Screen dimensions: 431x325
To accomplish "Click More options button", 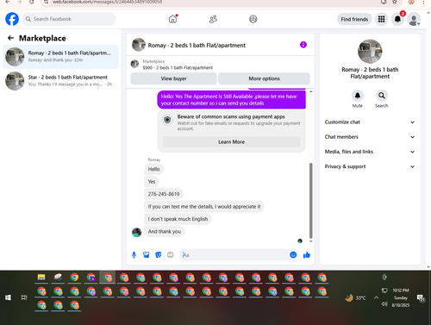I will [264, 78].
